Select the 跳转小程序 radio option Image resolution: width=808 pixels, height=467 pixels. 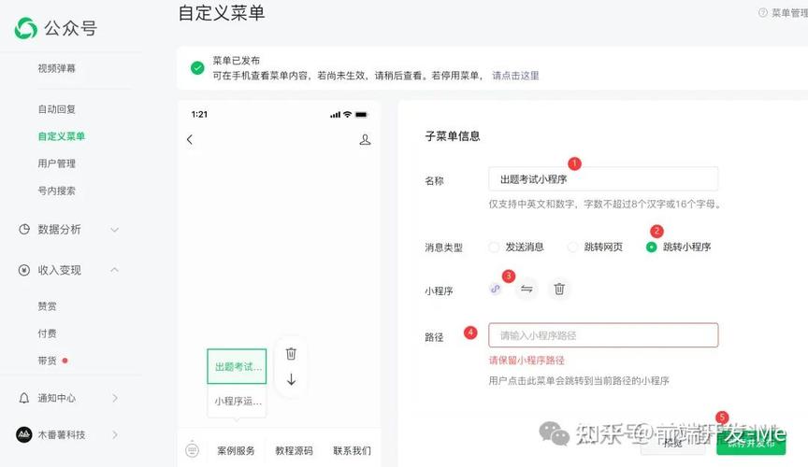(651, 248)
